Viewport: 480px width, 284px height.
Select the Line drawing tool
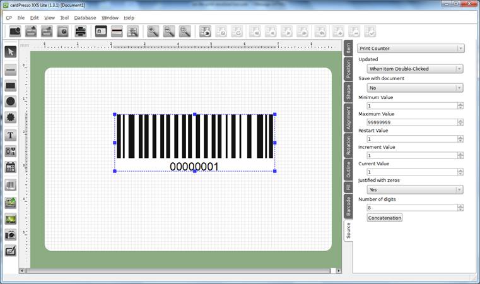point(11,70)
